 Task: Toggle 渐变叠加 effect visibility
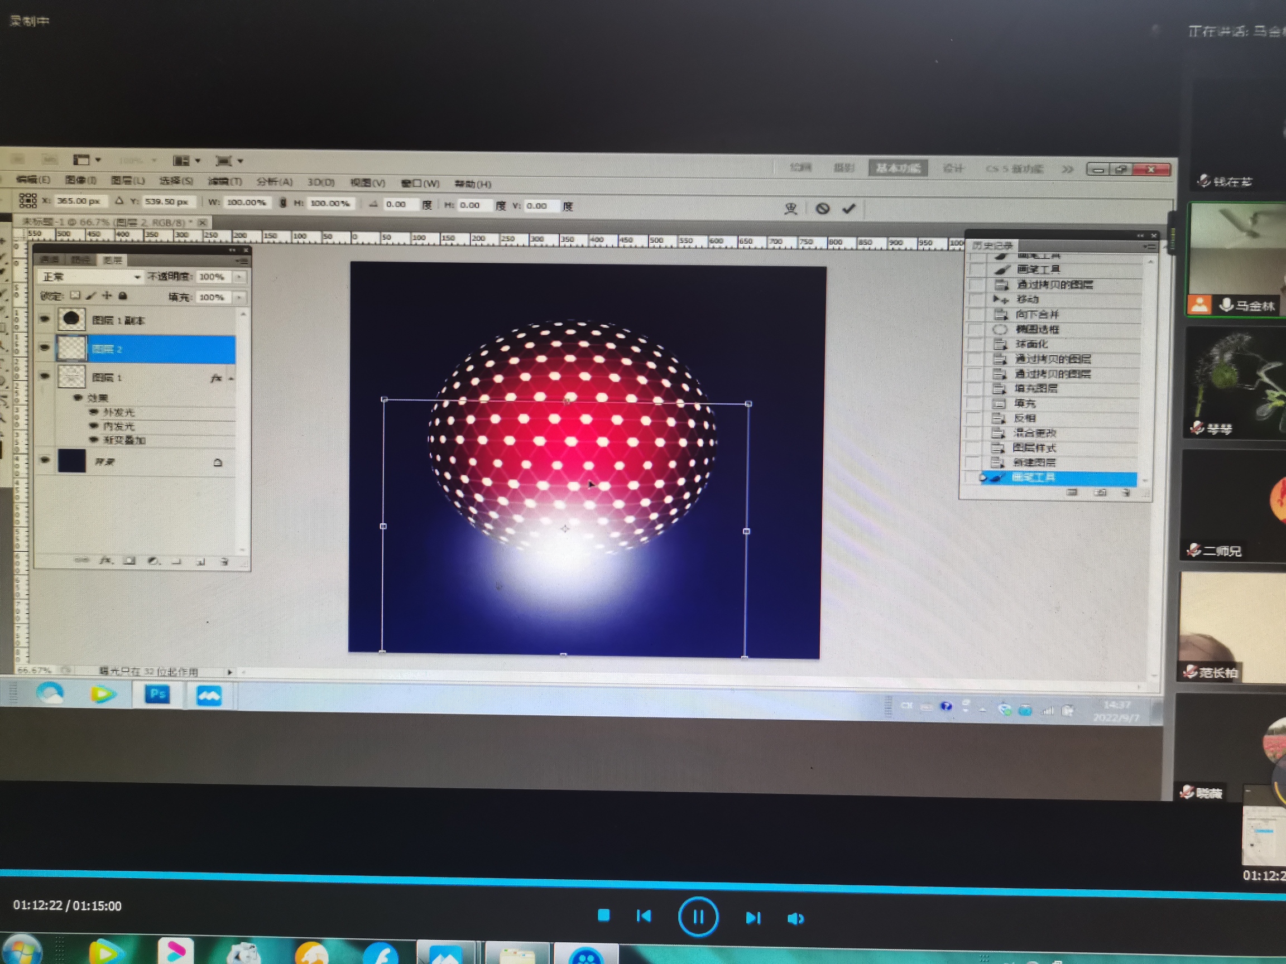[x=94, y=439]
